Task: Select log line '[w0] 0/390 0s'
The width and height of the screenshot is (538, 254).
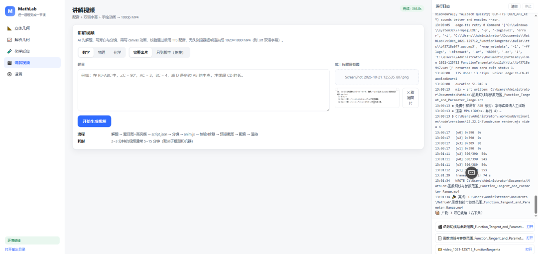Action: [x=458, y=132]
